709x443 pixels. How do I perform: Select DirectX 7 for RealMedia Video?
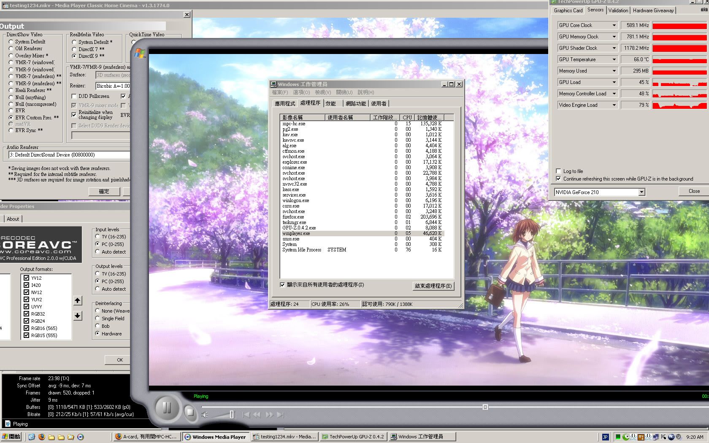(x=88, y=49)
